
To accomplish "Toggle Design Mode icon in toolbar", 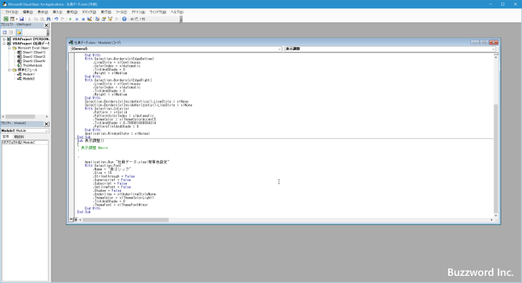I will point(90,19).
